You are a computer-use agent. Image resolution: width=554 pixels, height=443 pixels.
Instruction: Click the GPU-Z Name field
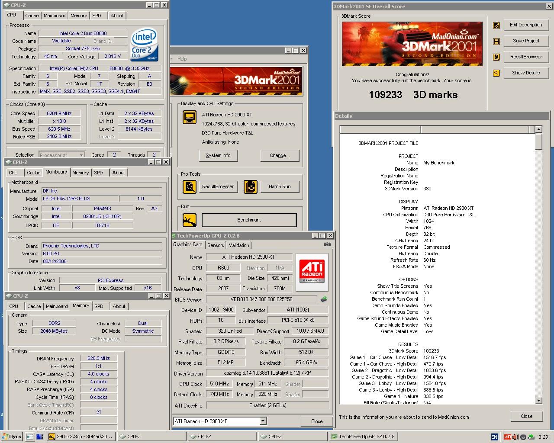(248, 257)
